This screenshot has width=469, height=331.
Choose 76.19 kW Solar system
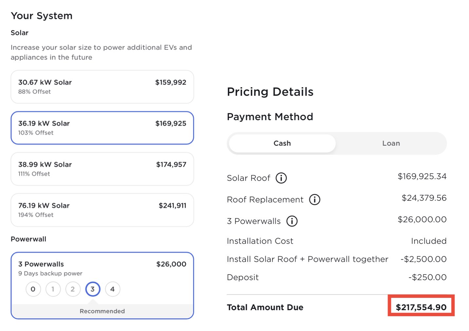click(102, 210)
